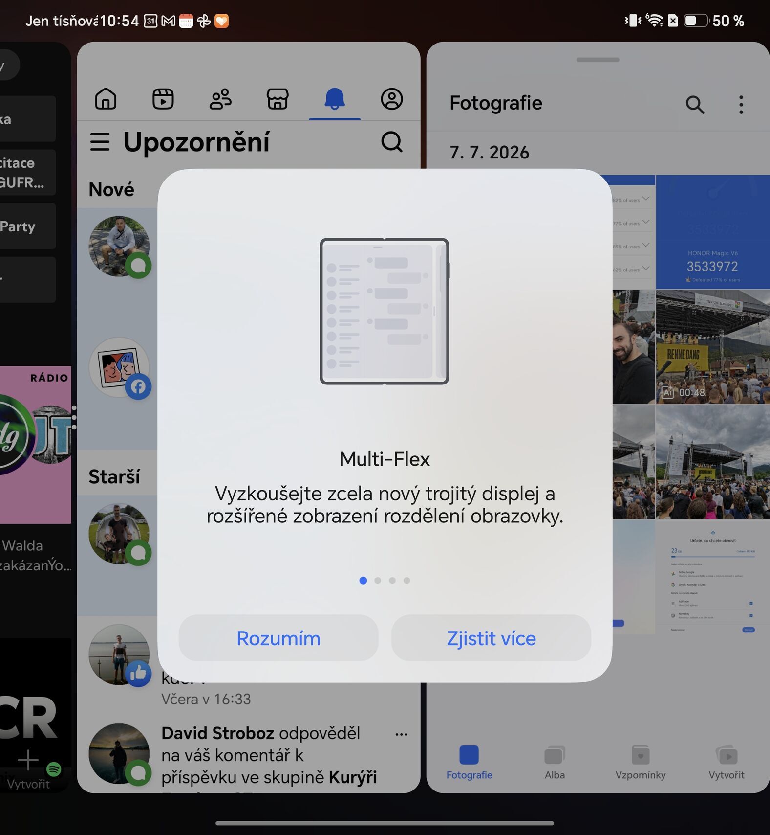Tap the Zjistit více button

coord(491,638)
